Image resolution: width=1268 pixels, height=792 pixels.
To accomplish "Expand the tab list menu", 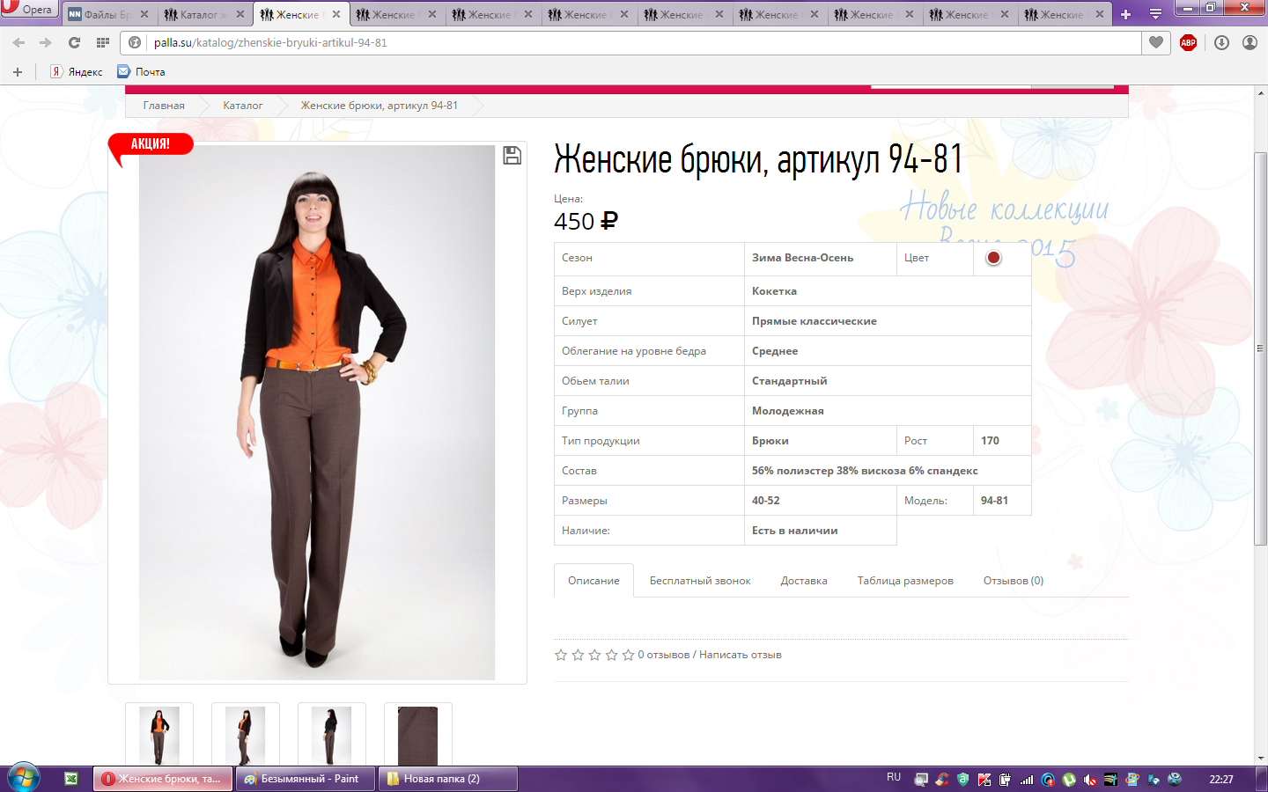I will 1155,14.
